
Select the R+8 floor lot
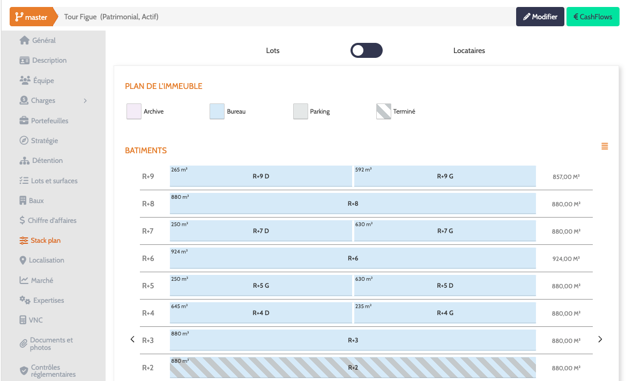(x=353, y=204)
